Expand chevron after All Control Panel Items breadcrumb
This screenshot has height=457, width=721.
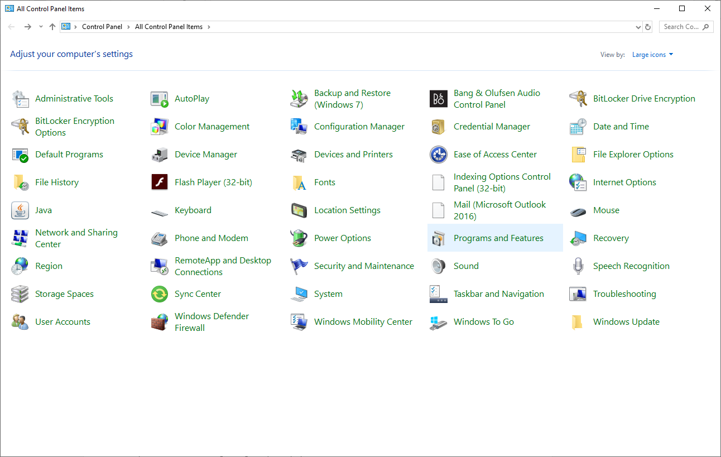(x=209, y=27)
